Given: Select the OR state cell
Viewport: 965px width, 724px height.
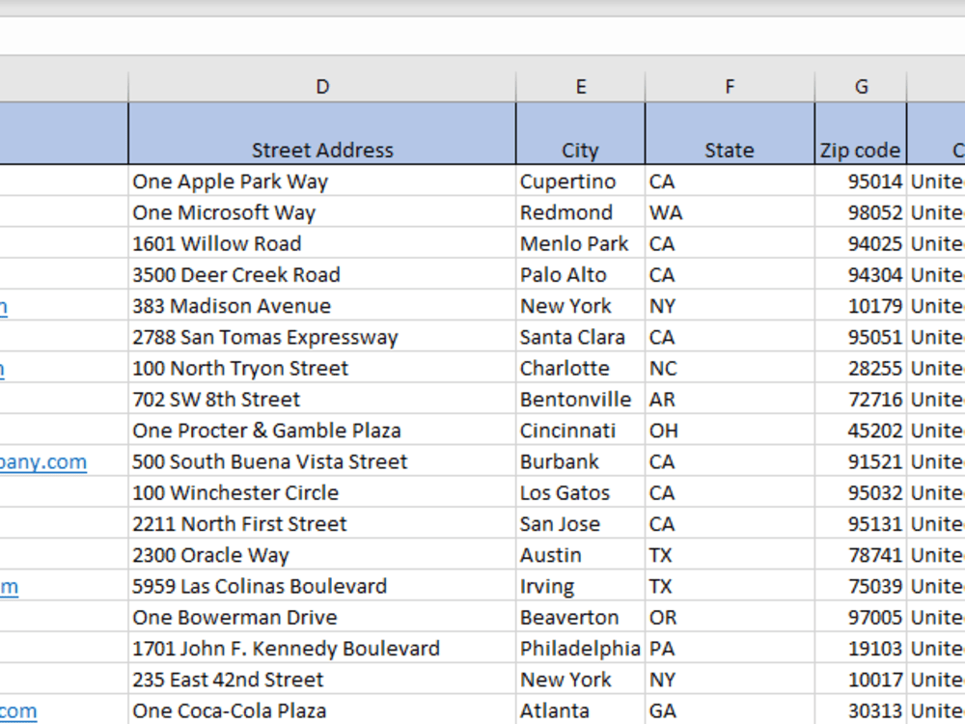Looking at the screenshot, I should pyautogui.click(x=730, y=616).
